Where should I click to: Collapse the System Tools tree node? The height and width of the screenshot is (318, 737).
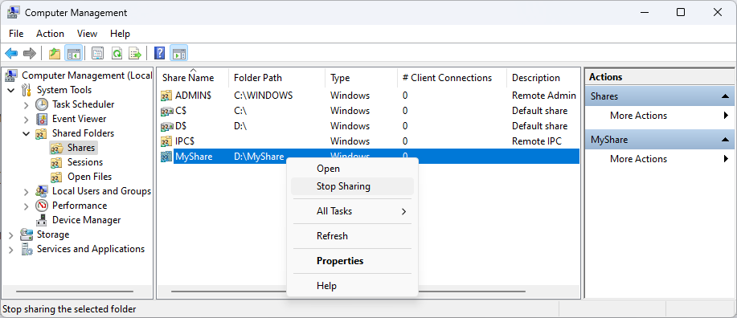point(11,90)
